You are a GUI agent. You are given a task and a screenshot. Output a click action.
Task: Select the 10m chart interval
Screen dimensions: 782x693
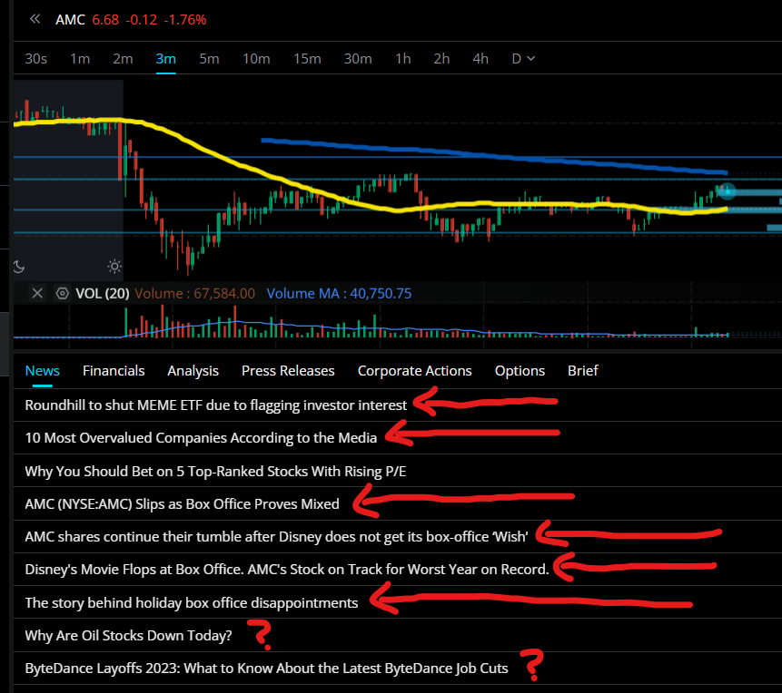coord(256,59)
